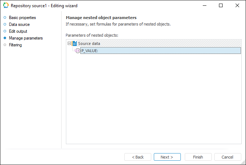The width and height of the screenshot is (246, 165).
Task: Minimize the Editing wizard window
Action: pos(204,6)
